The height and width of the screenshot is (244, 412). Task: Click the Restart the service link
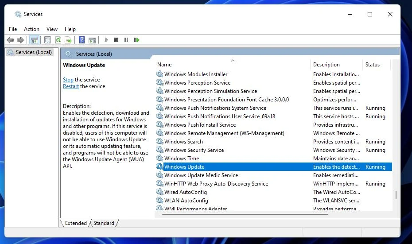click(71, 86)
